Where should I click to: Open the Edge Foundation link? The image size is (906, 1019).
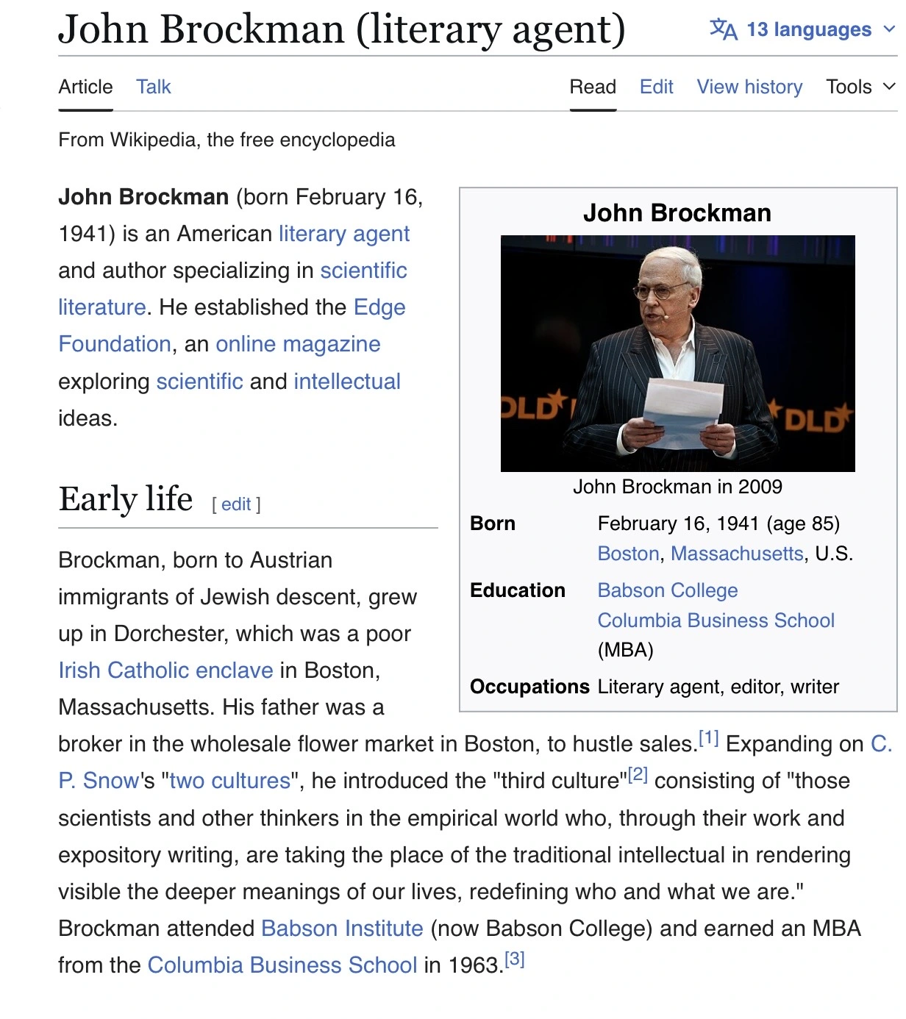pos(379,307)
